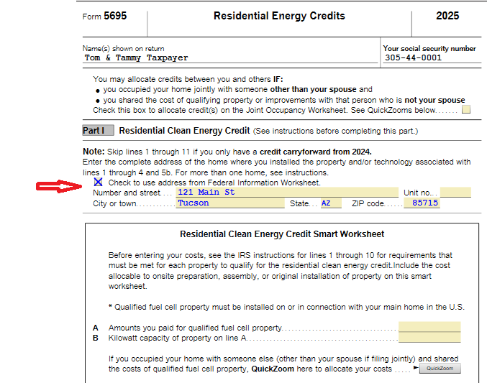Click line B kilowatt capacity field
The height and width of the screenshot is (383, 487).
coord(429,338)
